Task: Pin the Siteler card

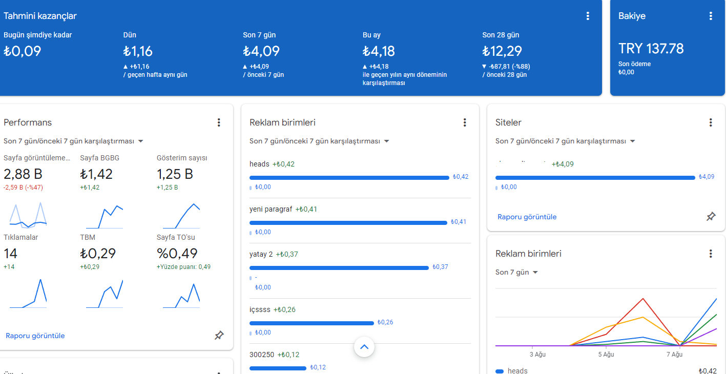Action: 711,217
